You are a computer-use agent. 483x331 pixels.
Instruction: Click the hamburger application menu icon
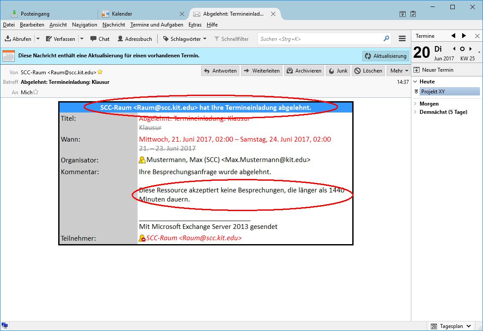[x=402, y=39]
